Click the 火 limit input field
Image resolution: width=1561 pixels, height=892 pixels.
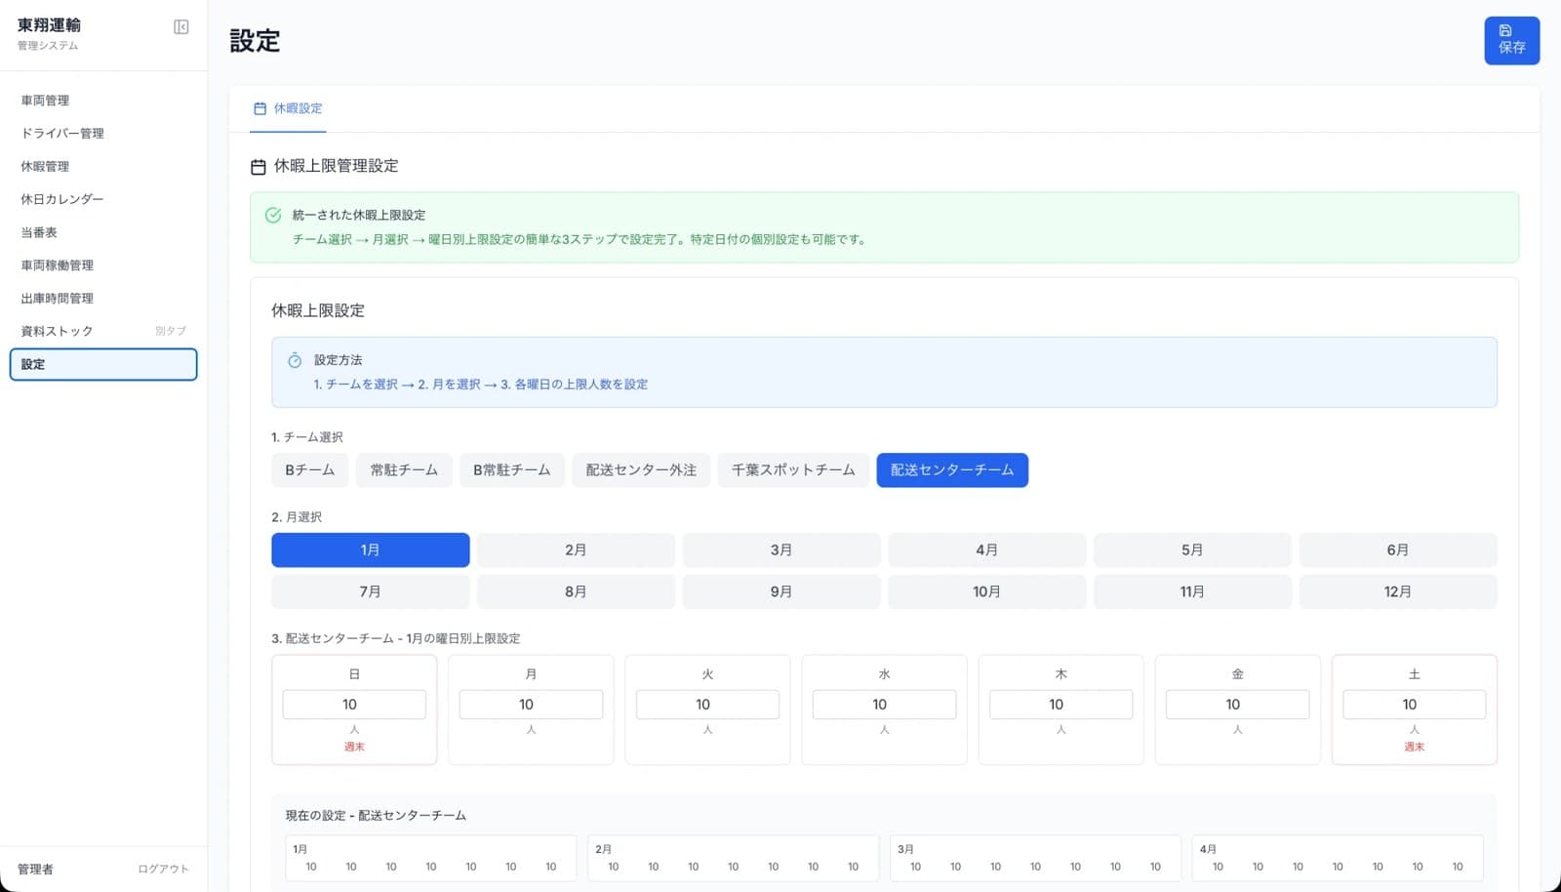[x=707, y=705]
